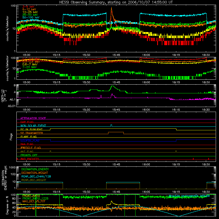The height and width of the screenshot is (219, 219).
Task: Click the Flags vertical axis title
Action: 11,137
